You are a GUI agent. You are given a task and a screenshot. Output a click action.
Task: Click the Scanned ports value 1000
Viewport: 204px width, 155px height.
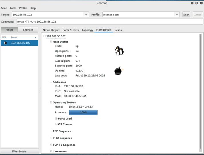(79, 66)
